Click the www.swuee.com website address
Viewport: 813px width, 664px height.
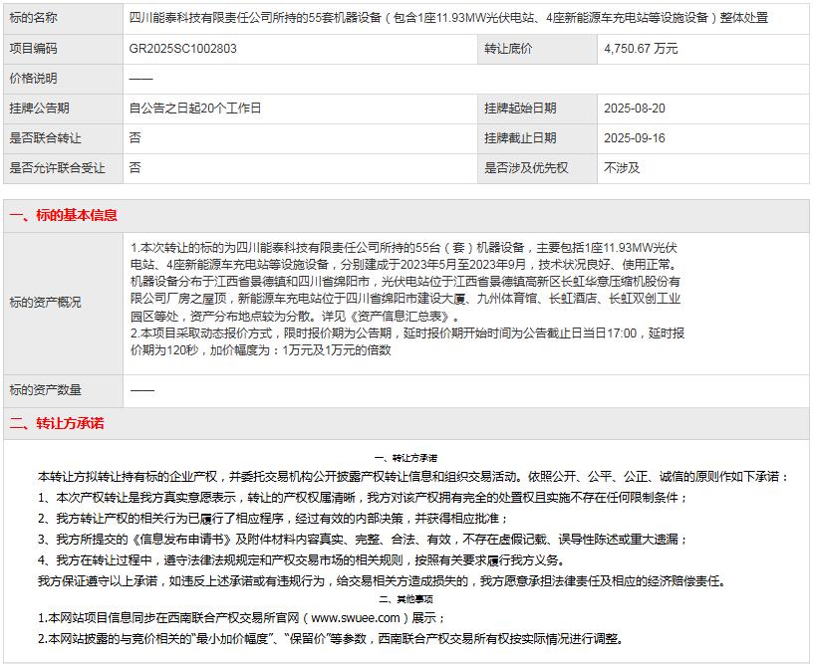pos(356,618)
